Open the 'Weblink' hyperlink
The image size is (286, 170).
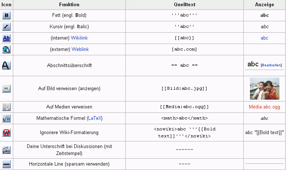[x=80, y=49]
